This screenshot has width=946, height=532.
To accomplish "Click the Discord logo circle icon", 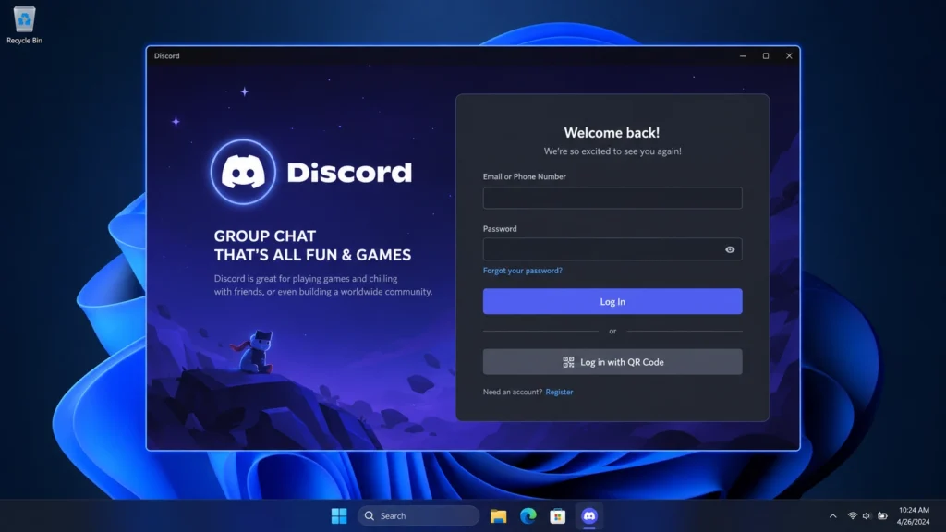I will click(x=243, y=172).
